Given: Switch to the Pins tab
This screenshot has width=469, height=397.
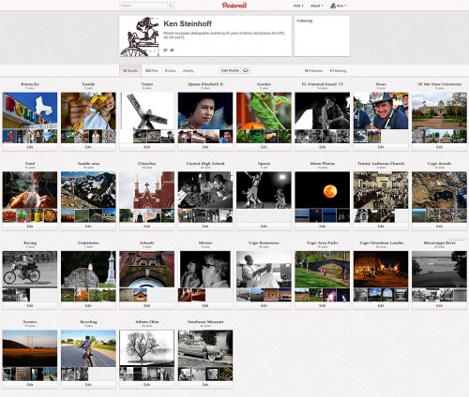Looking at the screenshot, I should point(151,71).
